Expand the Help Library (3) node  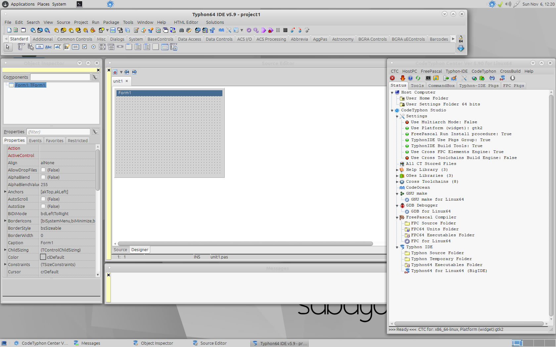(x=397, y=170)
